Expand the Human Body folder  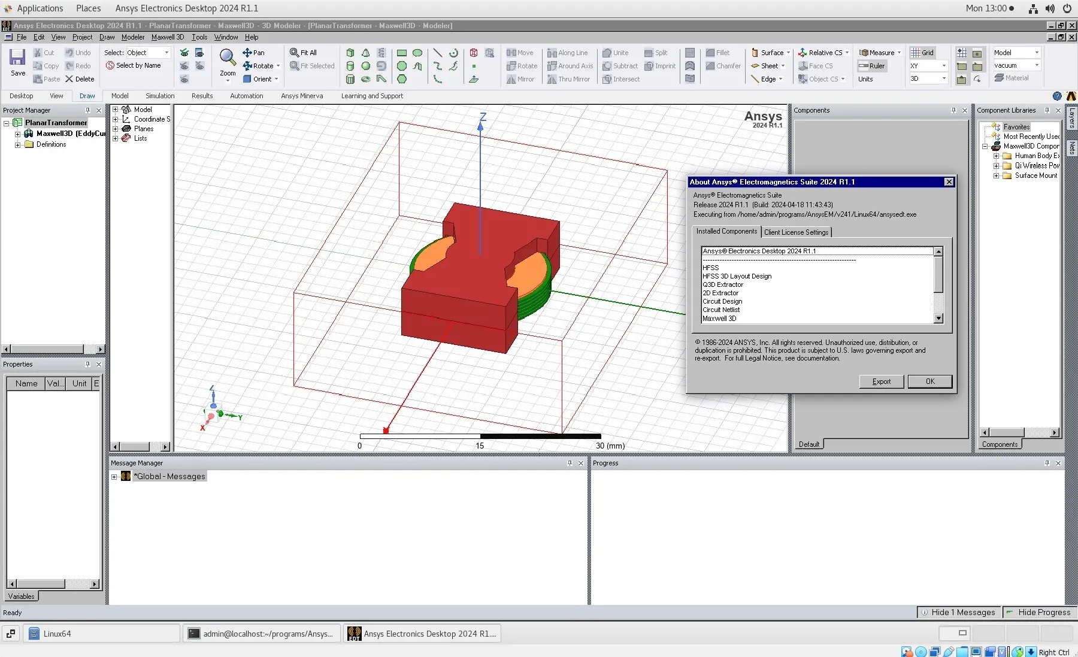click(x=996, y=156)
